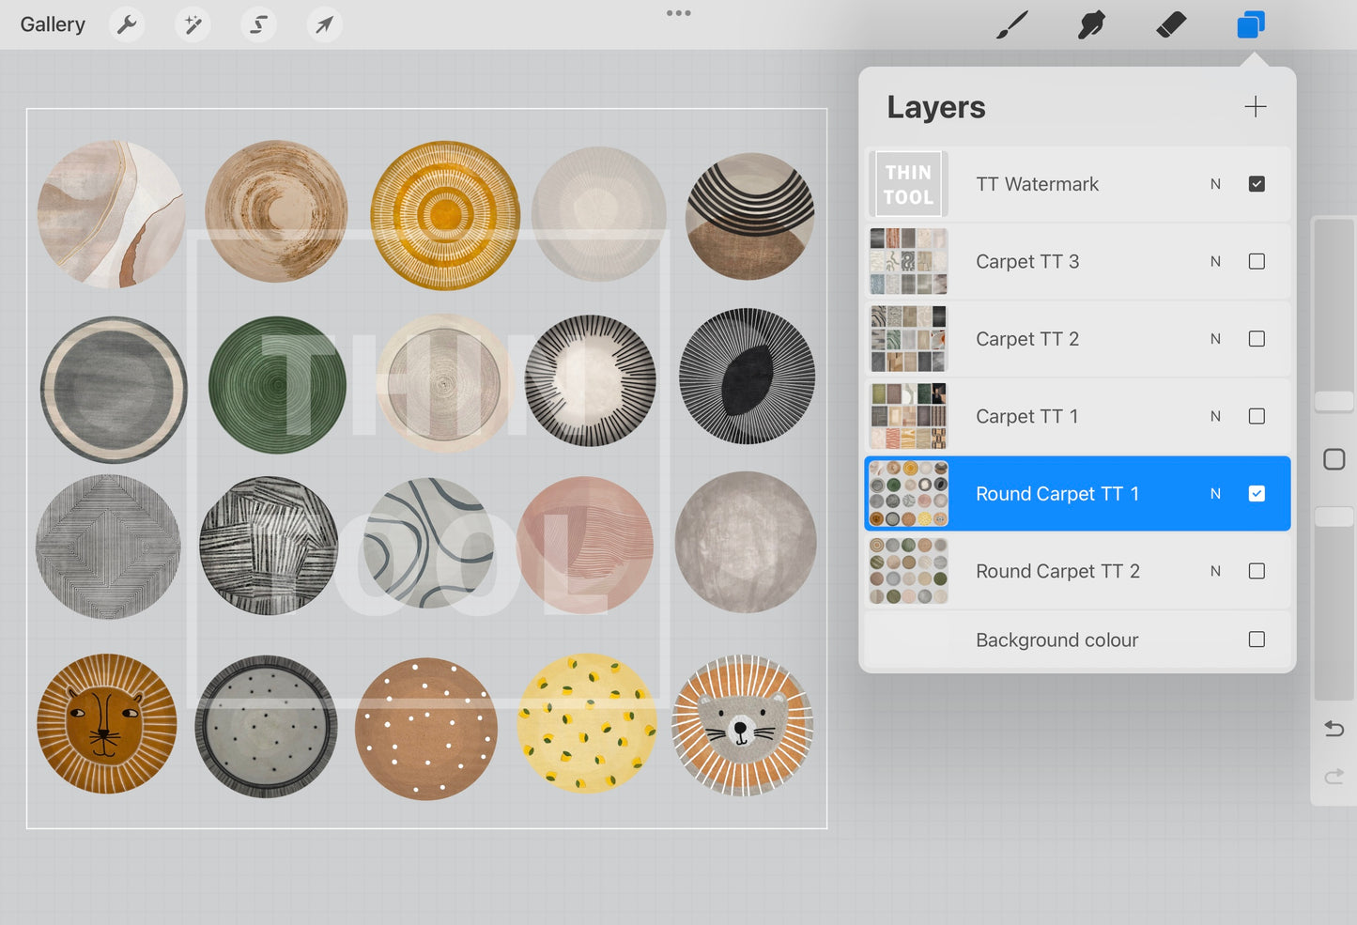Viewport: 1357px width, 925px height.
Task: Tap the brown carpet with white dots
Action: pos(426,729)
